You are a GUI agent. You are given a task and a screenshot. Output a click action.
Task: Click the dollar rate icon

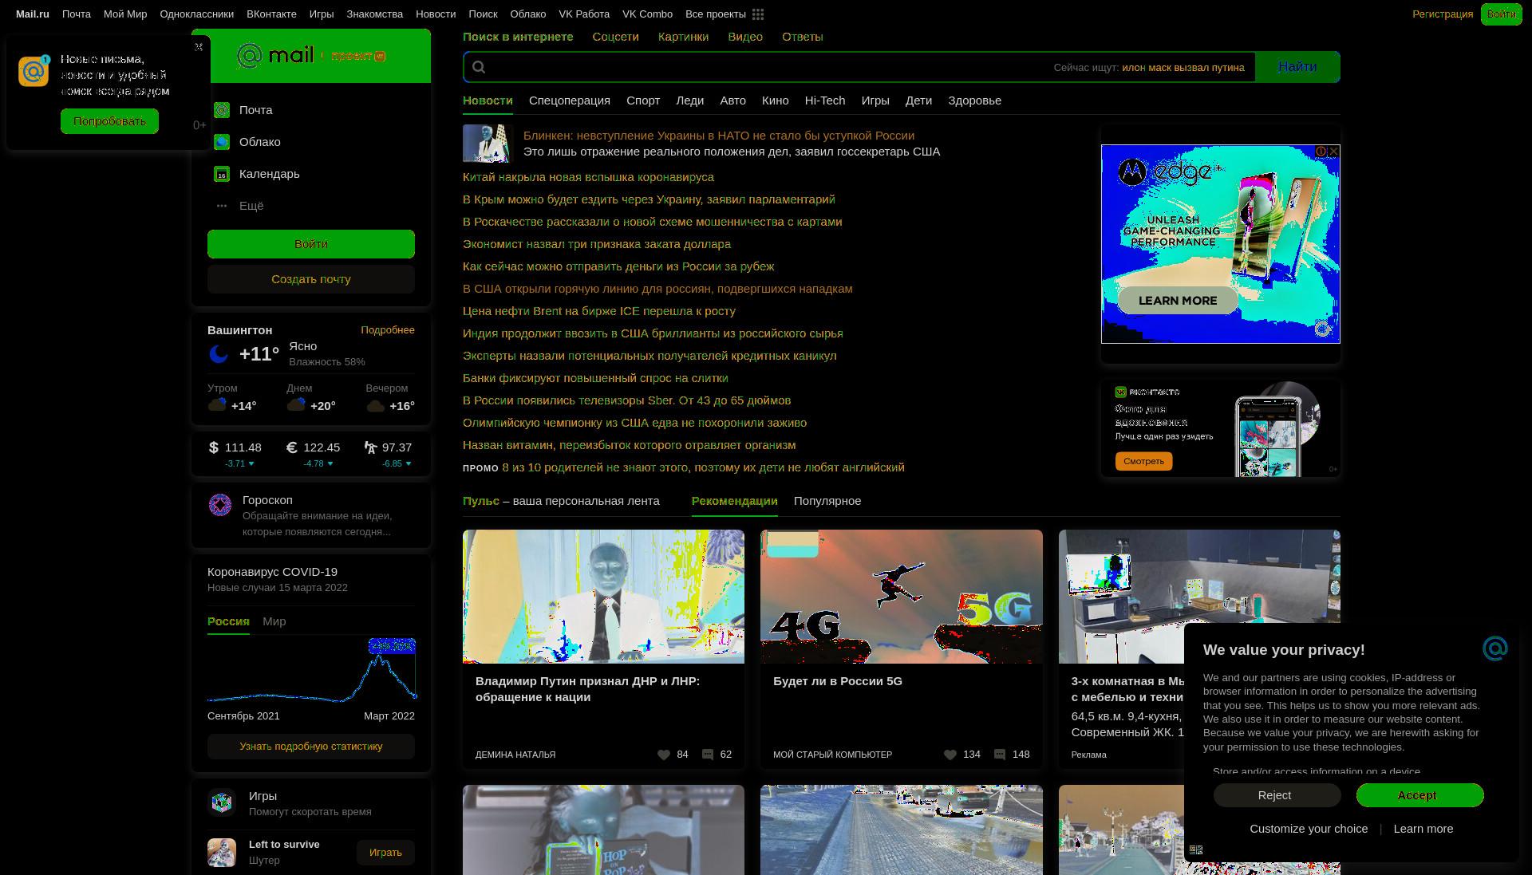(213, 447)
